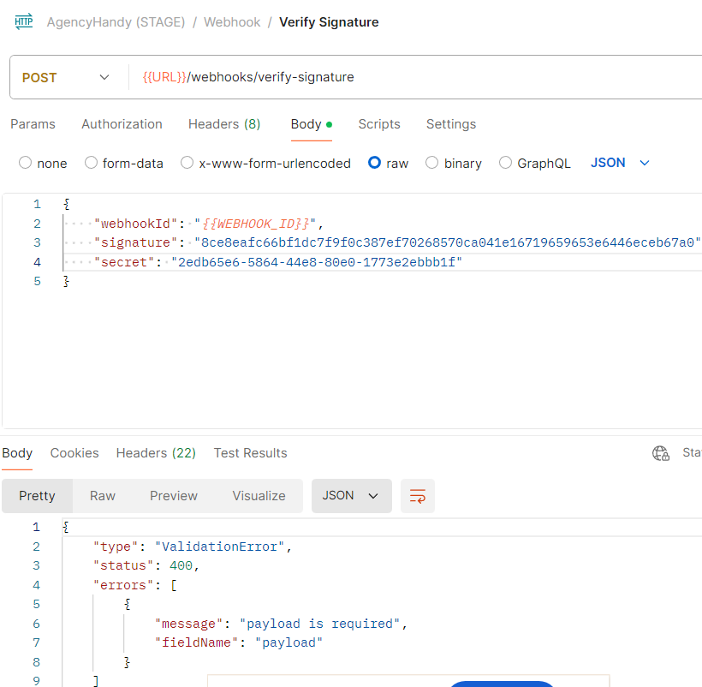Open the POST method dropdown
Image resolution: width=702 pixels, height=687 pixels.
point(66,77)
